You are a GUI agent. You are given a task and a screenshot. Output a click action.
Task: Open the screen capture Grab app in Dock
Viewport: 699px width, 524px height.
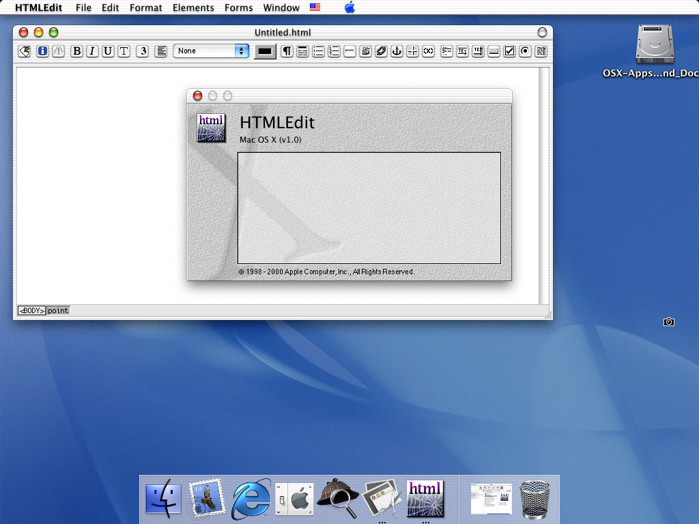pyautogui.click(x=382, y=499)
